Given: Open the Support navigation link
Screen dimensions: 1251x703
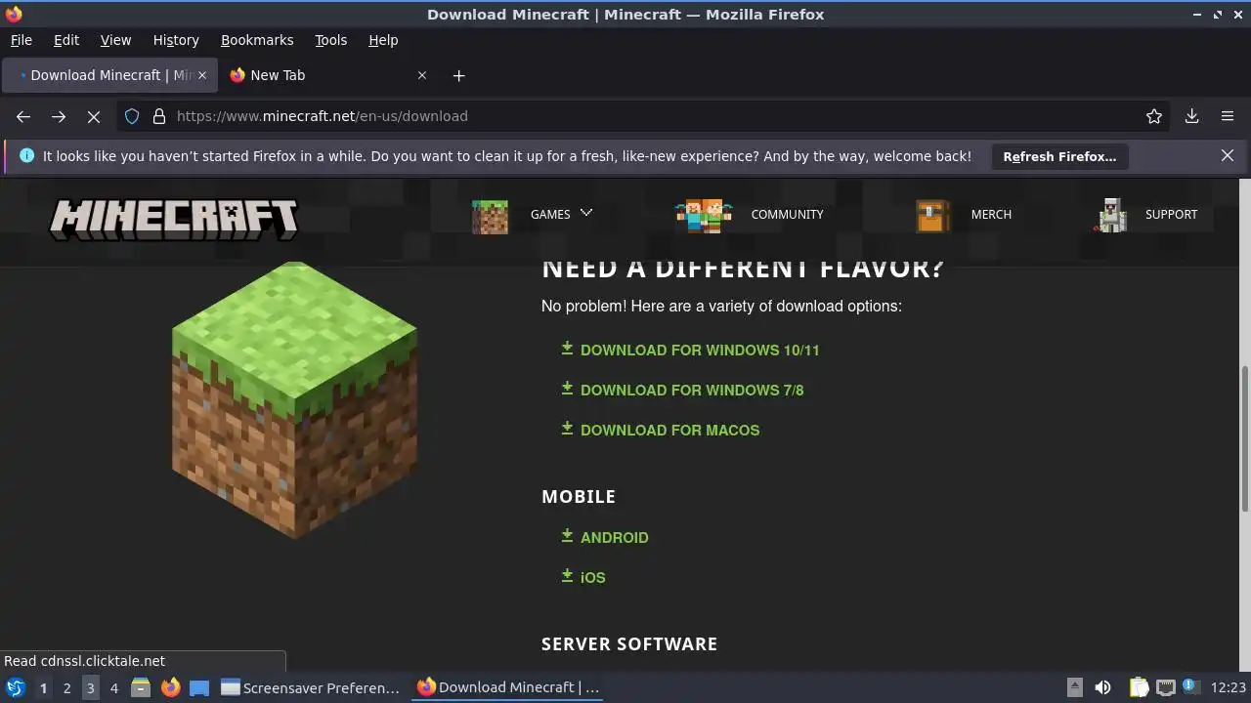Looking at the screenshot, I should [1171, 215].
